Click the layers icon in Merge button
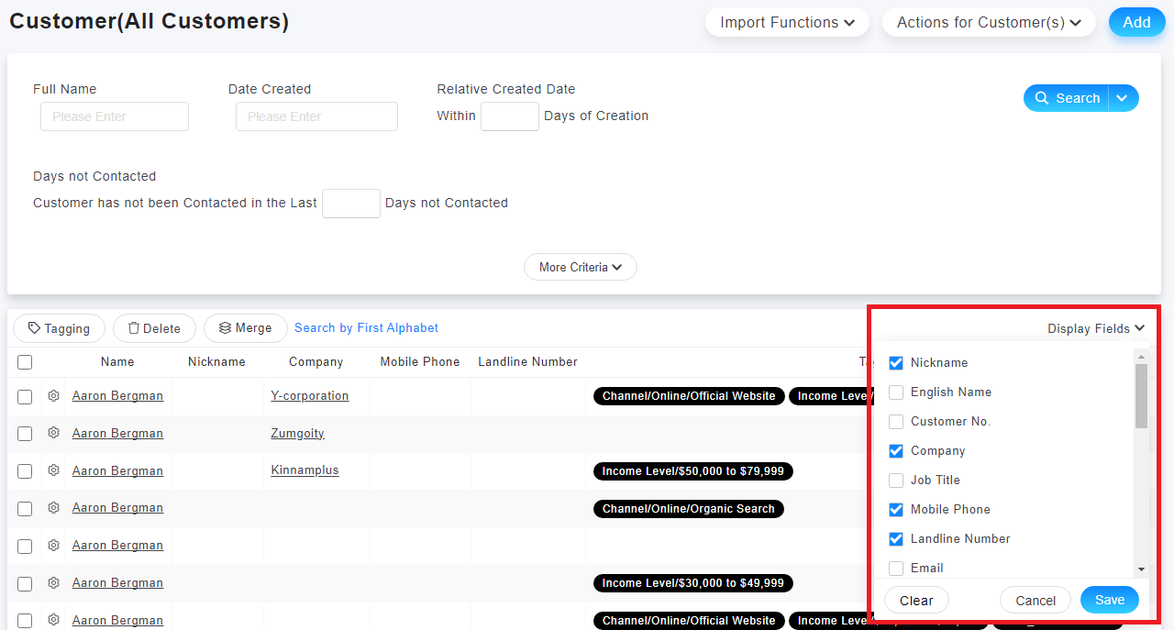The width and height of the screenshot is (1174, 630). tap(225, 328)
